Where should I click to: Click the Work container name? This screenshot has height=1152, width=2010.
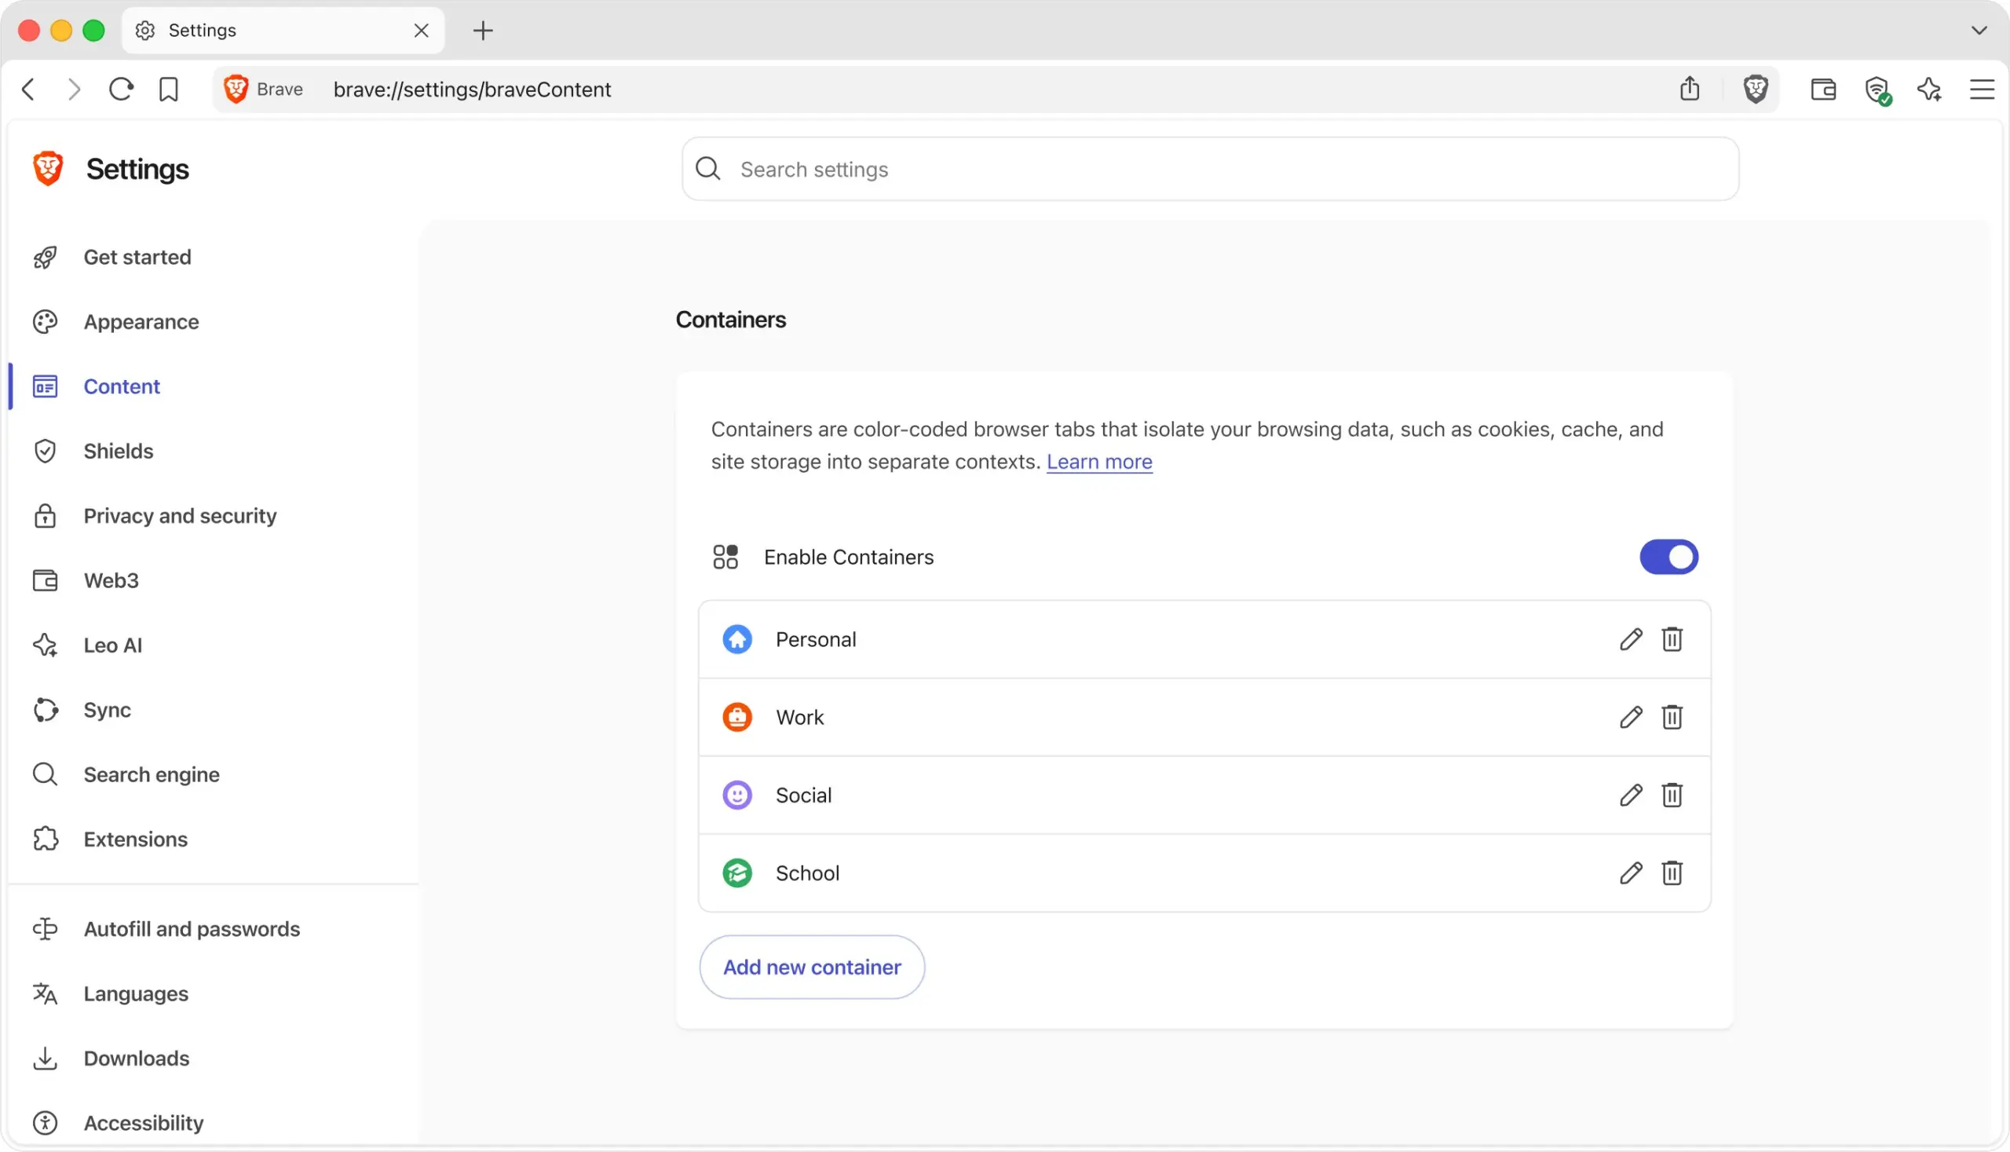800,717
